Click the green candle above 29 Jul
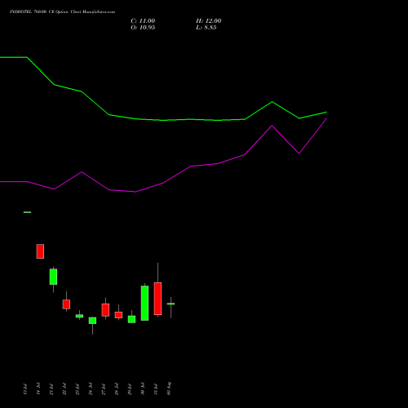408x408 pixels. click(x=131, y=319)
